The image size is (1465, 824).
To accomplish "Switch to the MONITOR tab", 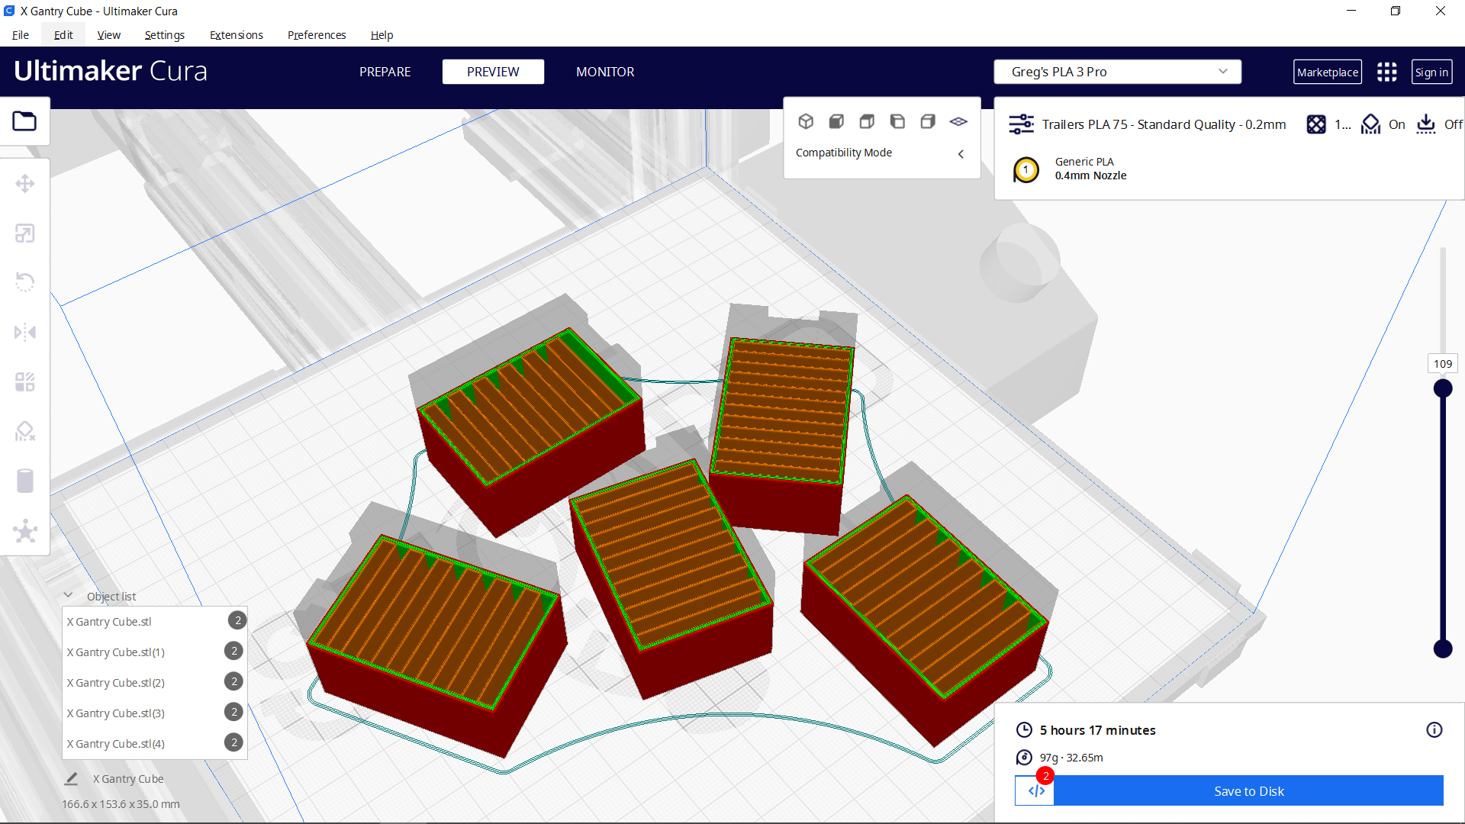I will (x=605, y=71).
